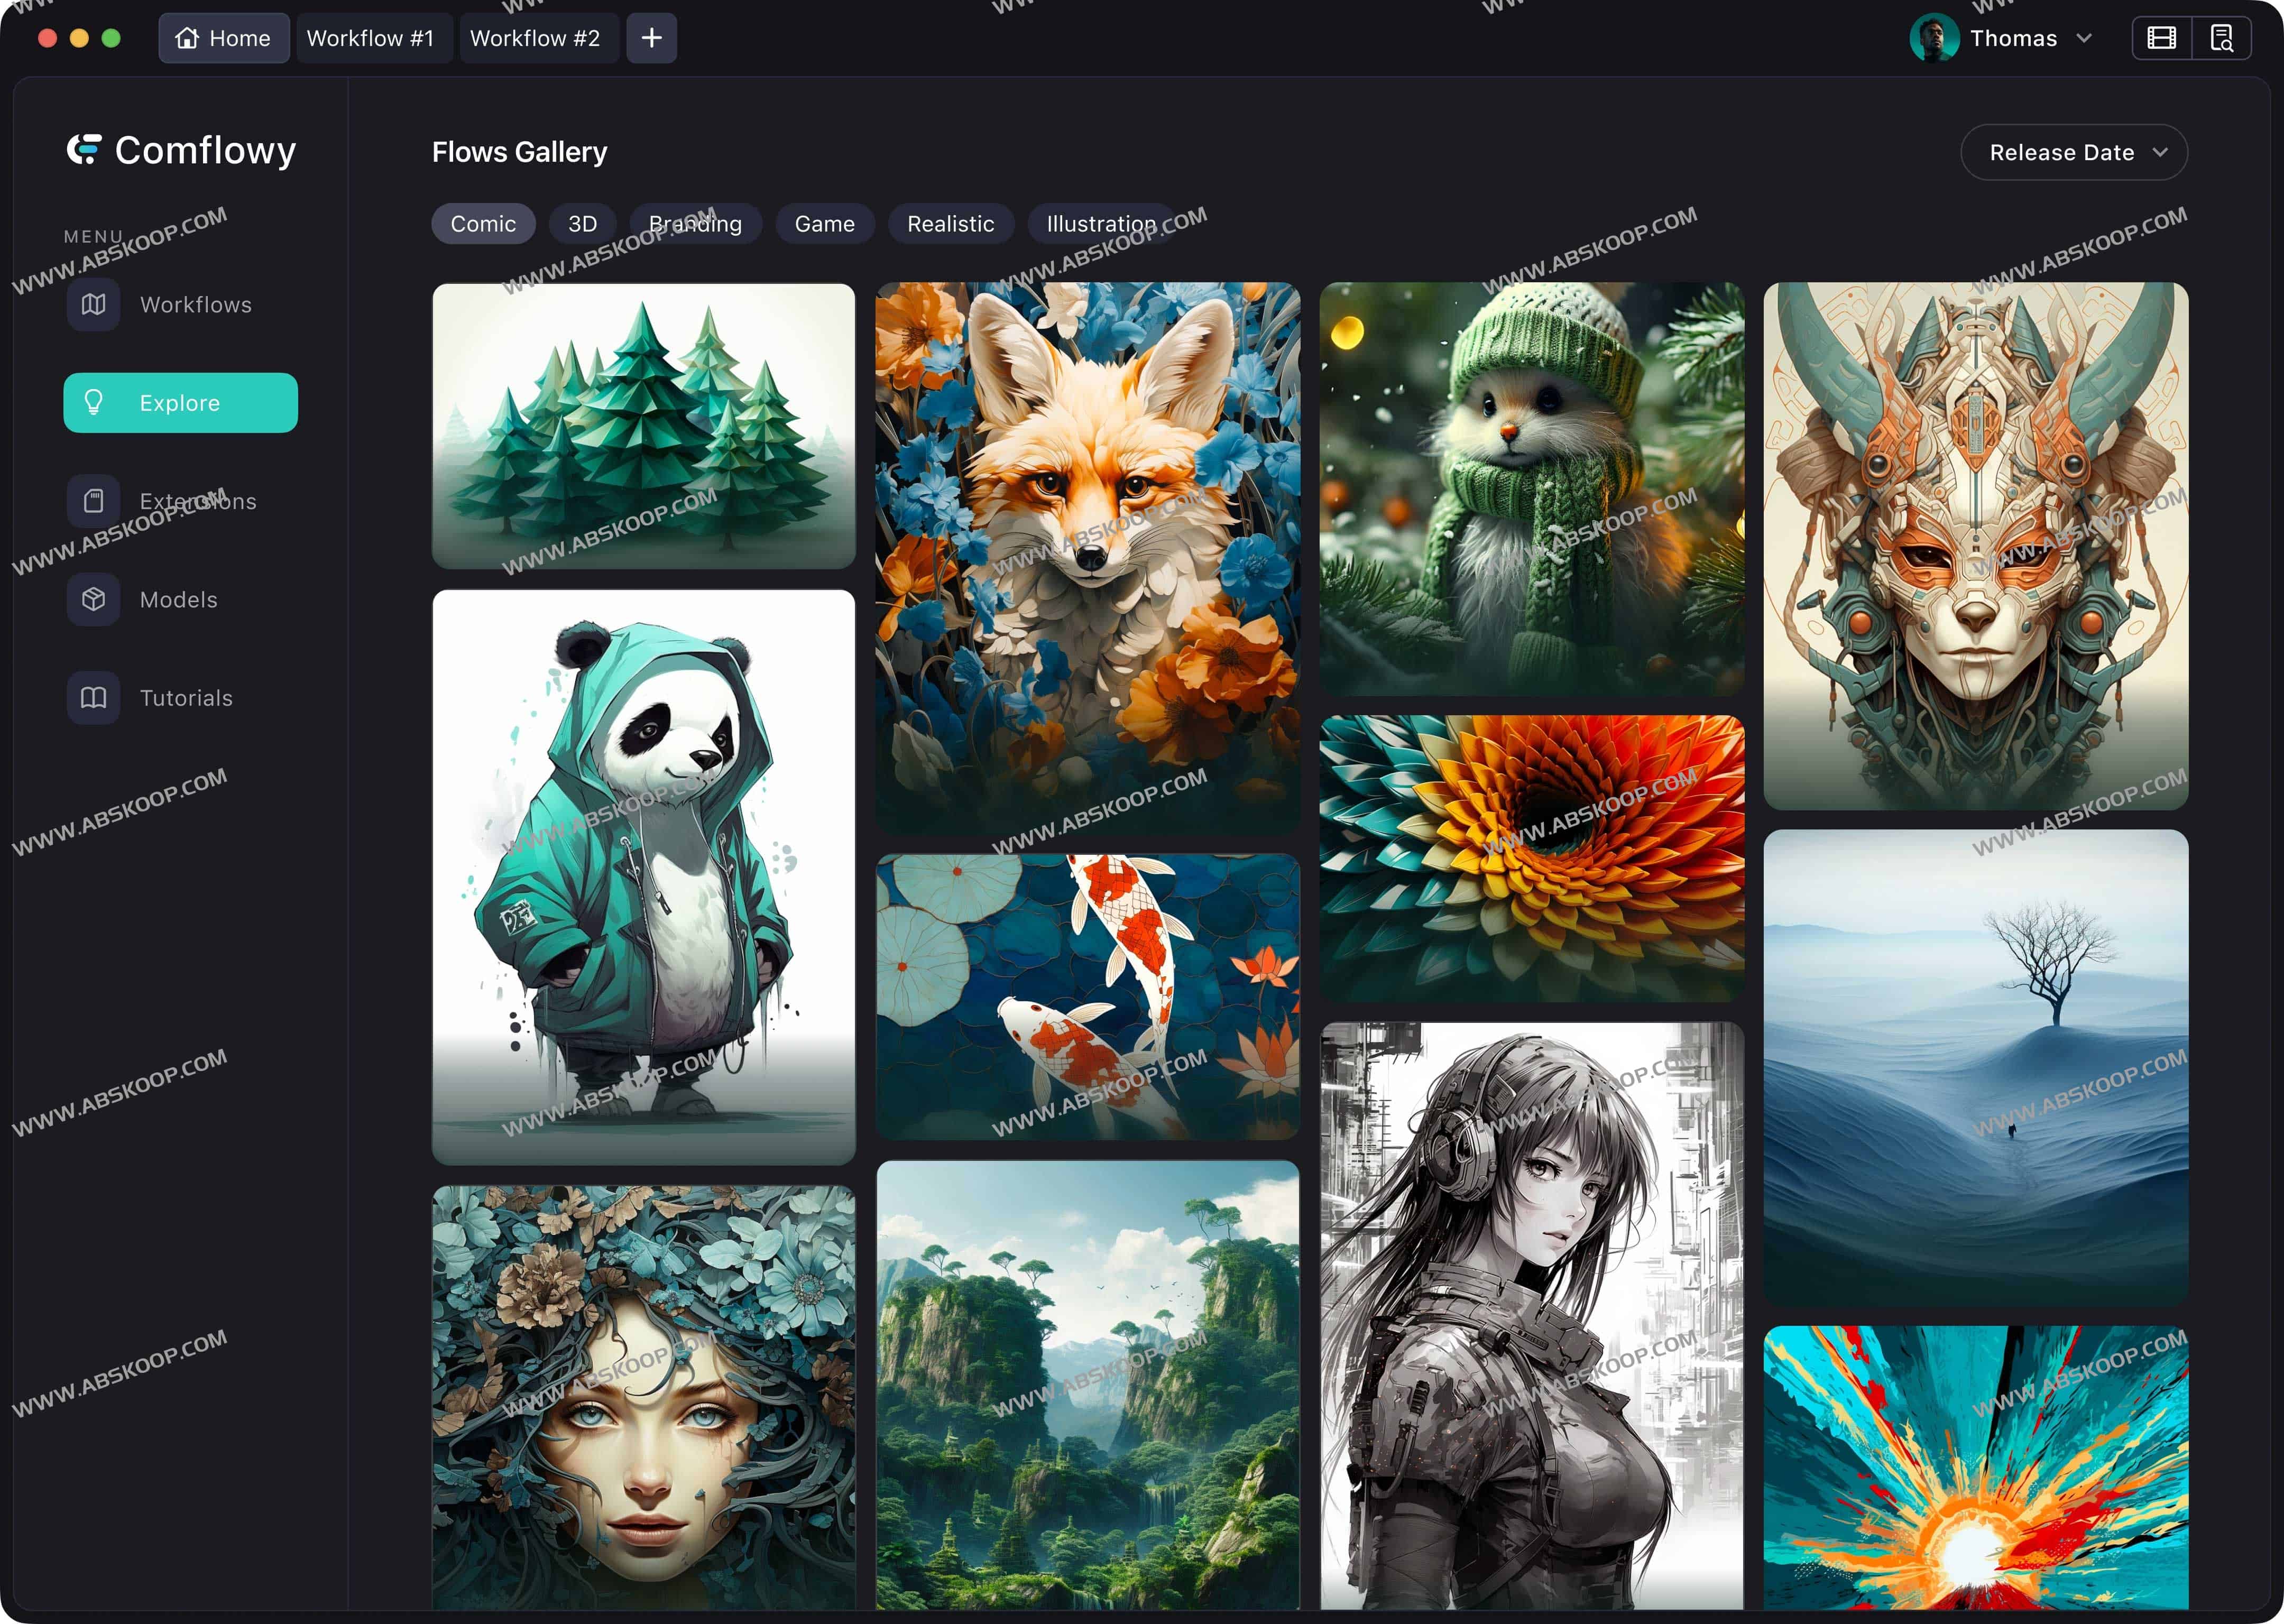Expand the Thomas account menu chevron

(2085, 38)
